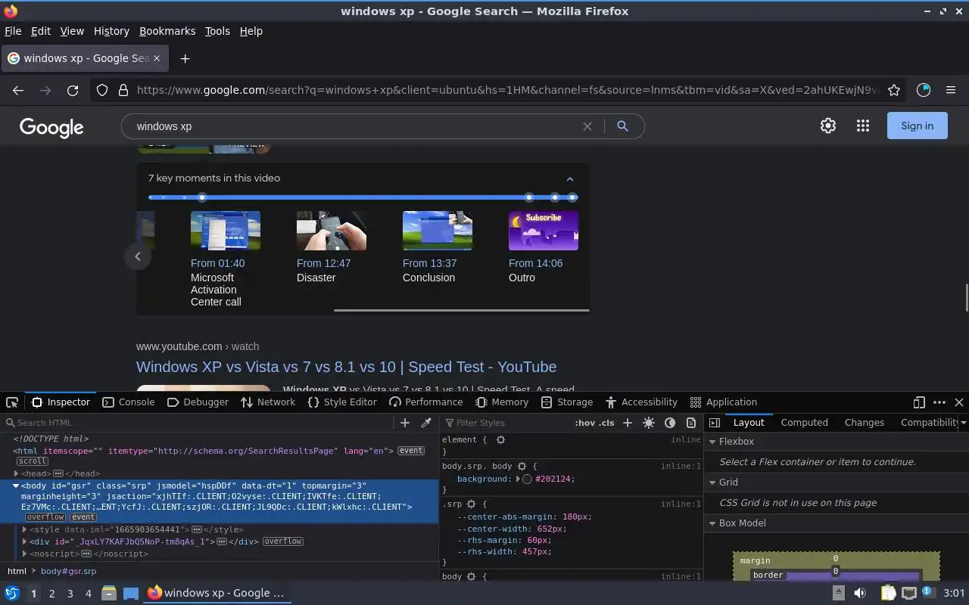
Task: Expand the div _JqxLY7KAFJbQ5NoP element
Action: click(x=25, y=541)
